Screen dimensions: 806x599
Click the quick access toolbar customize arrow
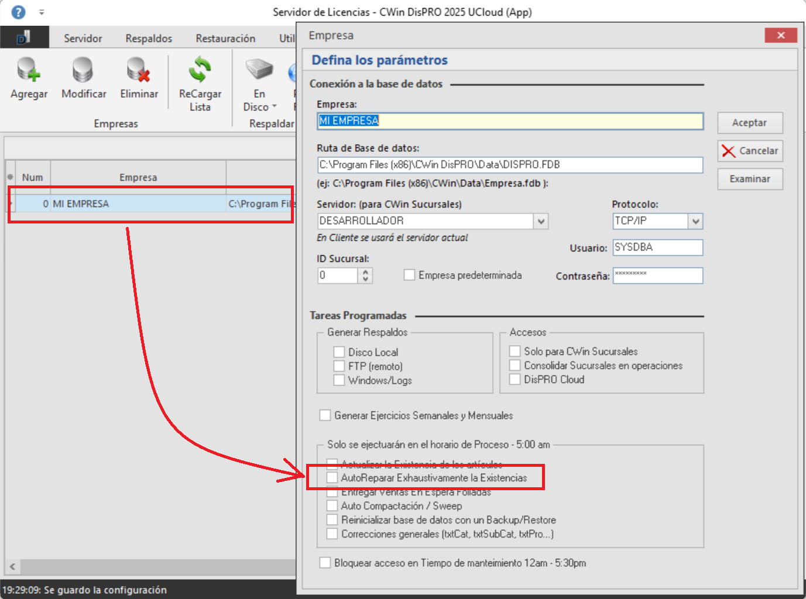(x=42, y=12)
